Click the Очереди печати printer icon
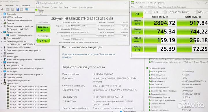 (5, 77)
